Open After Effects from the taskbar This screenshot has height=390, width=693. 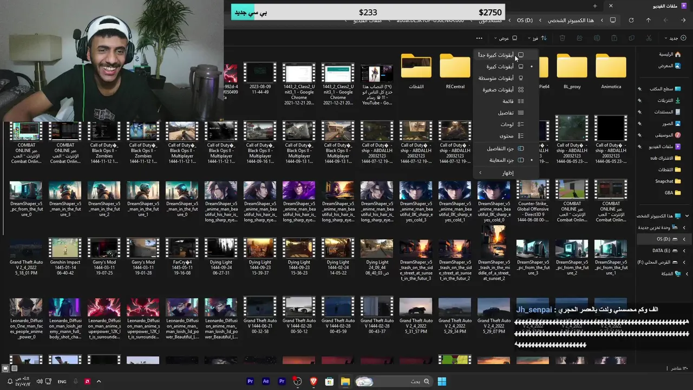coord(266,381)
